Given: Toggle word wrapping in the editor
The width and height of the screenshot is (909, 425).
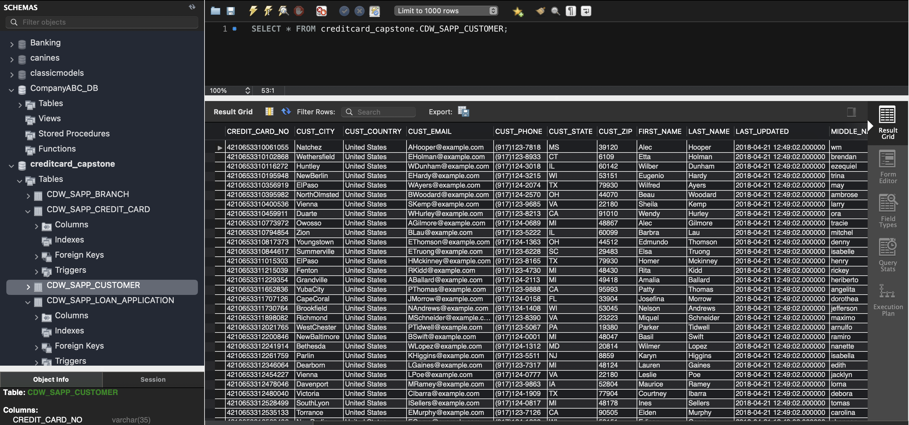Looking at the screenshot, I should (586, 11).
